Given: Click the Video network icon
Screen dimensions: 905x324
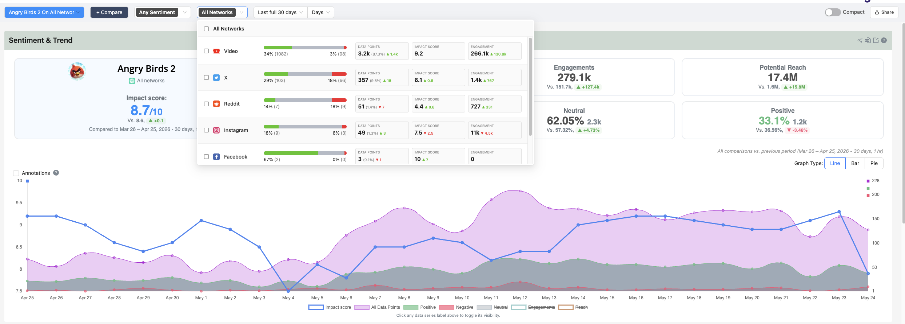Looking at the screenshot, I should click(x=216, y=51).
